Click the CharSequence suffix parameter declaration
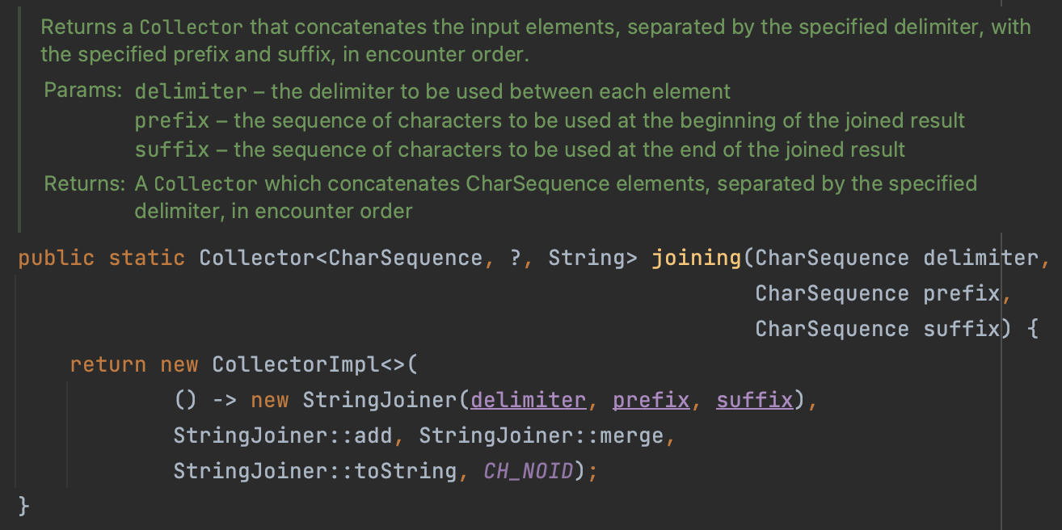Image resolution: width=1062 pixels, height=530 pixels. [878, 329]
